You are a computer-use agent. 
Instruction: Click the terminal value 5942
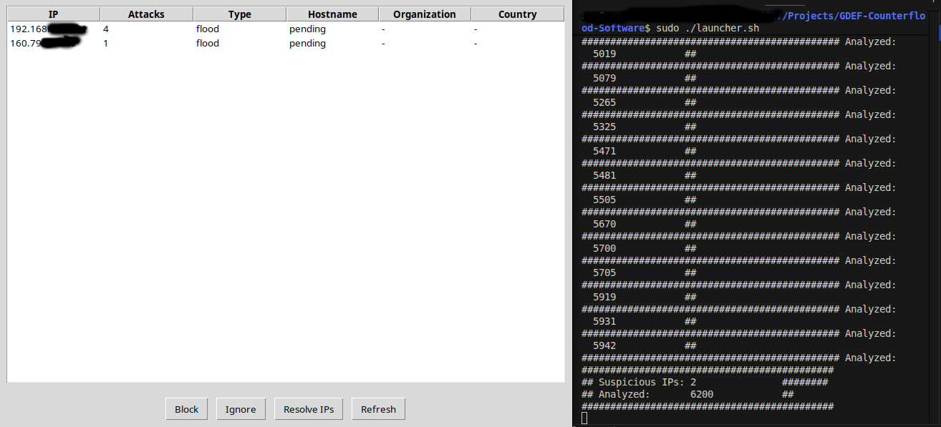[x=604, y=345]
